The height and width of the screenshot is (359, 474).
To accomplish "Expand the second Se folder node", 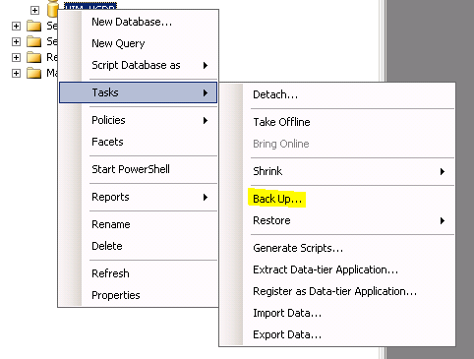I will coord(16,41).
